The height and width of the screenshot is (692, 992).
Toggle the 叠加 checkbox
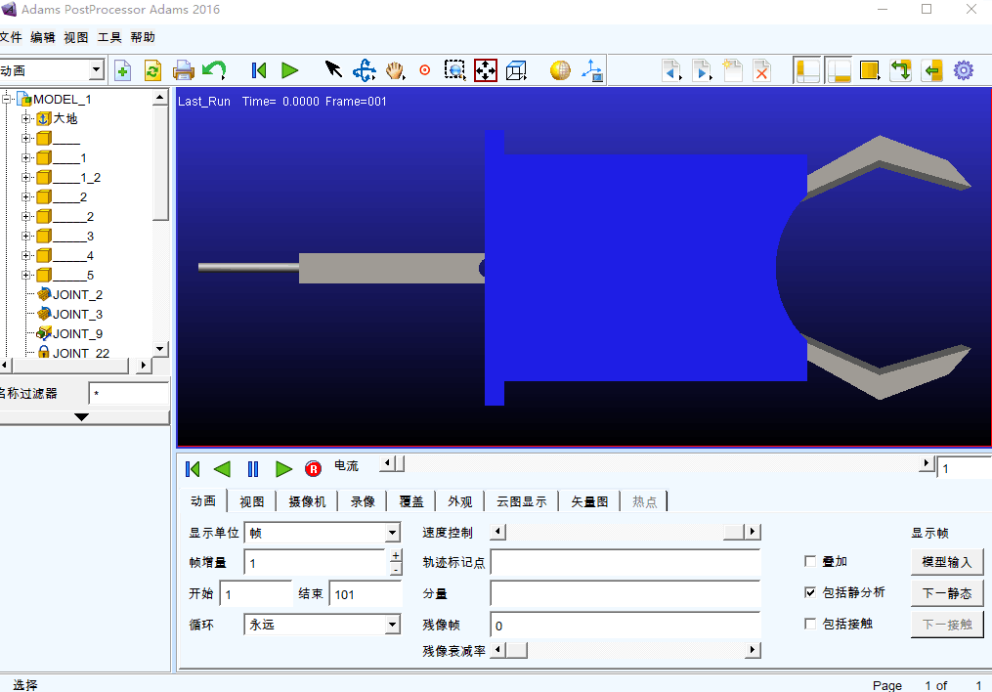click(810, 561)
